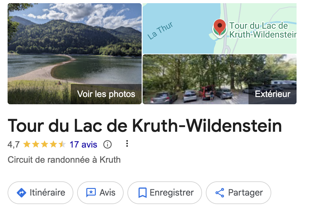
Task: Click the yellow star rating row
Action: point(44,144)
